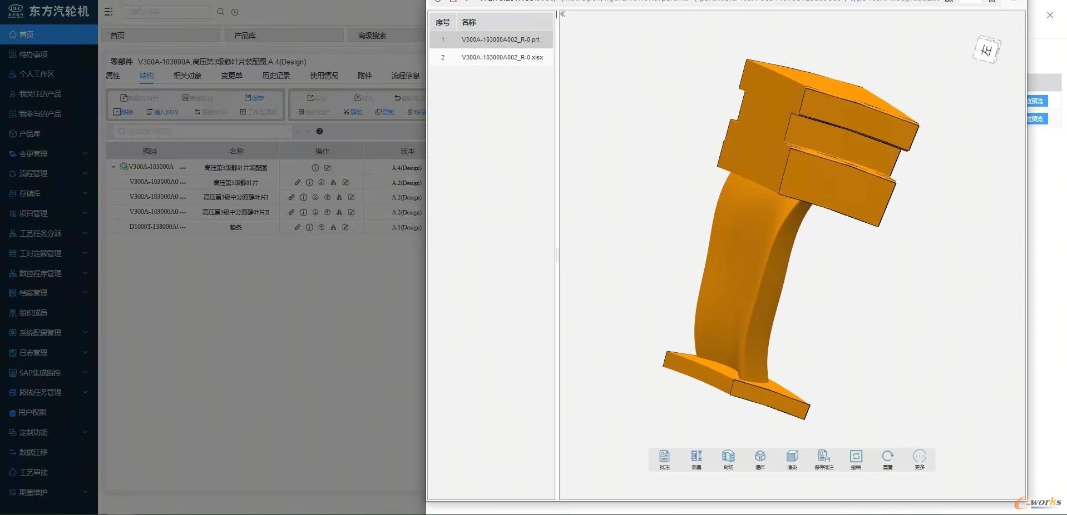Viewport: 1067px width, 515px height.
Task: Open the 高级搜索 top tab
Action: pyautogui.click(x=386, y=36)
